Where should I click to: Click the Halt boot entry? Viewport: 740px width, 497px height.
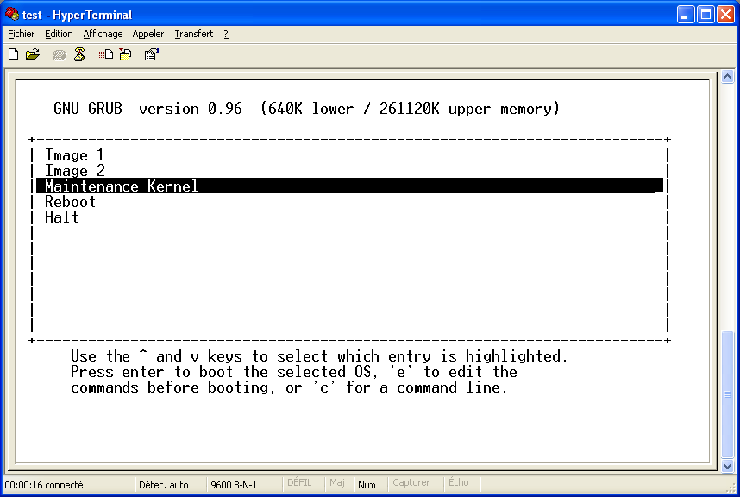[x=62, y=217]
